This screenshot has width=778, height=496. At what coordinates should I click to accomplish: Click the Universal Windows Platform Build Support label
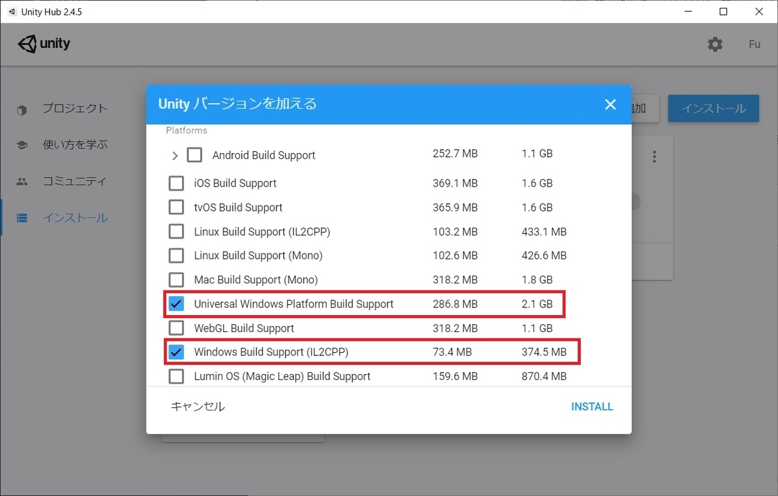coord(294,304)
